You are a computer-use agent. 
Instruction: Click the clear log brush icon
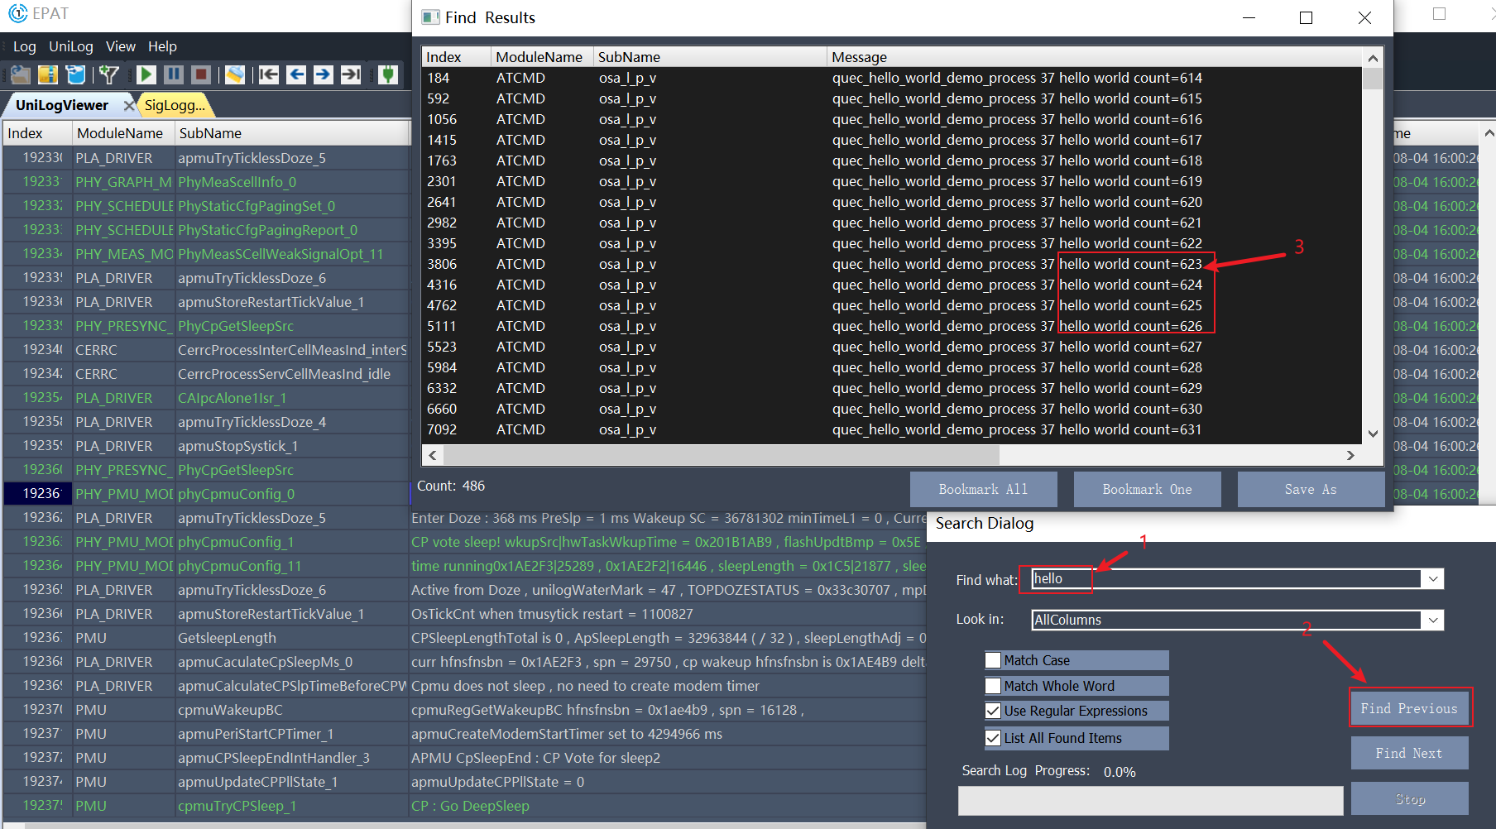(x=235, y=74)
